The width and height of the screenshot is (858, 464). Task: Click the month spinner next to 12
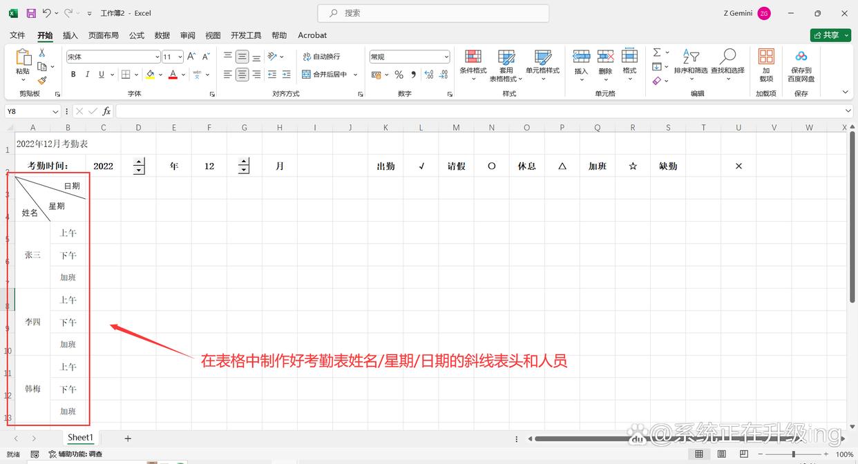243,166
